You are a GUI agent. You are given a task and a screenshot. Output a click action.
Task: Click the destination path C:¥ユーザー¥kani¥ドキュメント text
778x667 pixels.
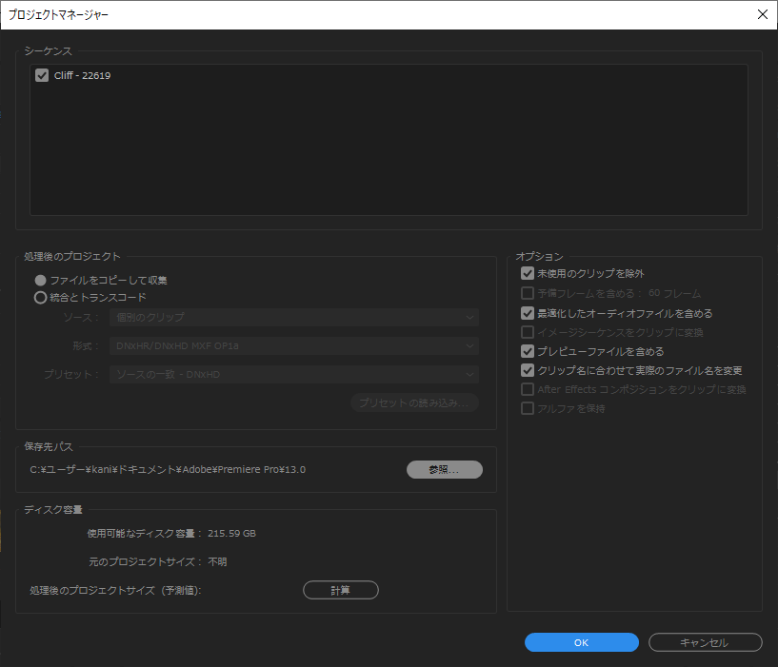tap(168, 470)
